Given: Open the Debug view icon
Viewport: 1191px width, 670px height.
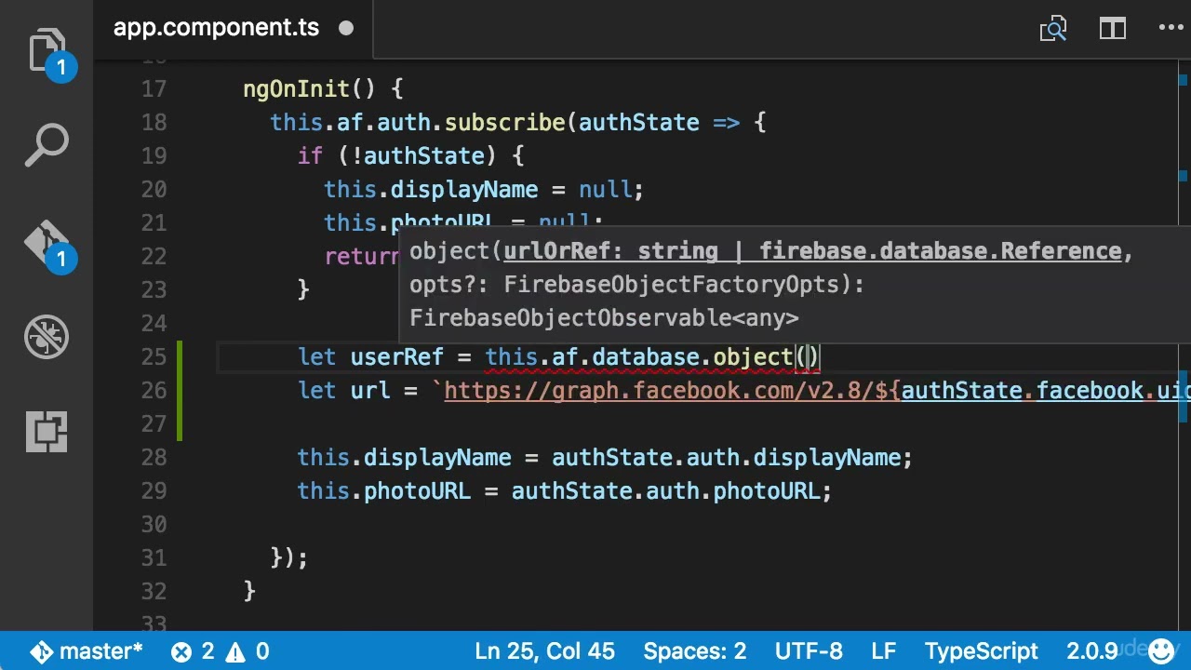Looking at the screenshot, I should coord(47,337).
